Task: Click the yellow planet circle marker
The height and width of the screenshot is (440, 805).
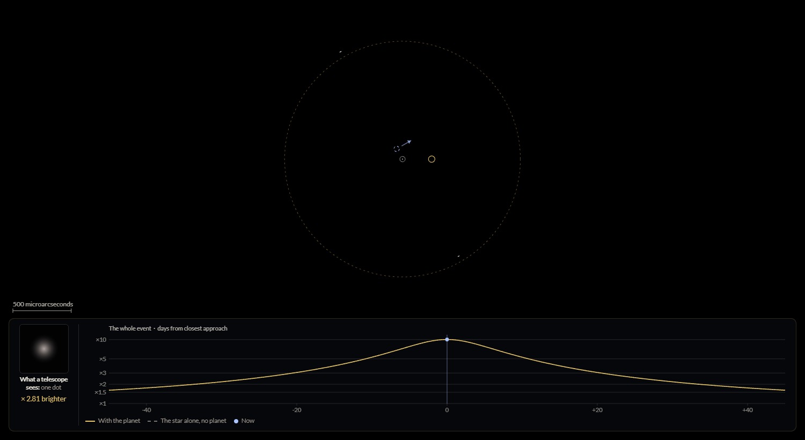Action: pos(431,159)
